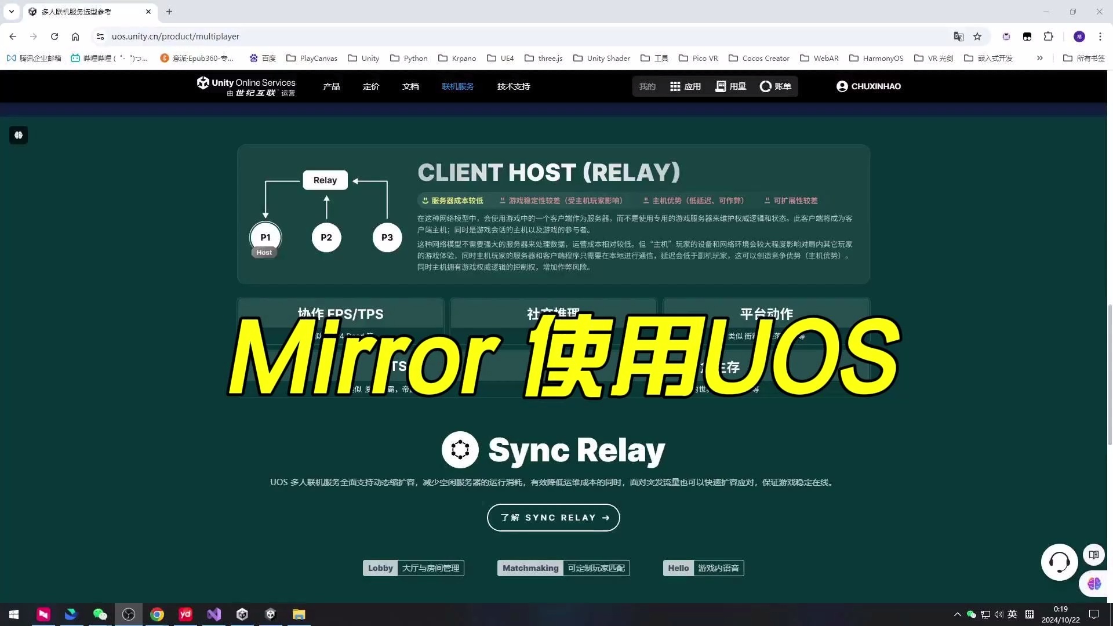Toggle the bookmark star in the address bar
Screen dimensions: 1113x626
coord(978,36)
